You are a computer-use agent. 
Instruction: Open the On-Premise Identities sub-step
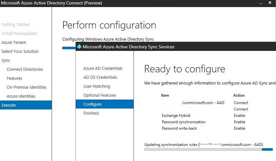27,87
